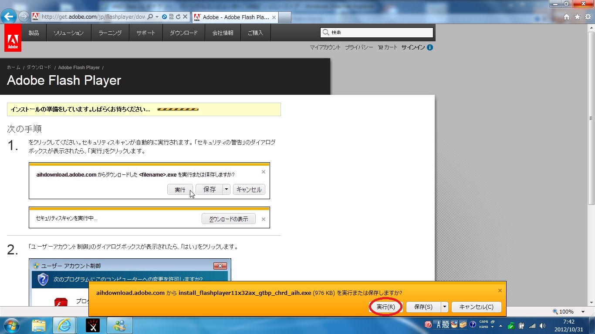Image resolution: width=595 pixels, height=334 pixels.
Task: Click the scissors app icon on taskbar
Action: [x=93, y=325]
